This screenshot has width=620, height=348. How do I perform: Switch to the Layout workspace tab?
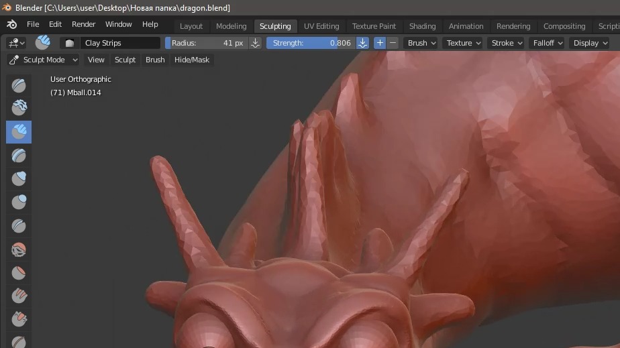click(191, 26)
